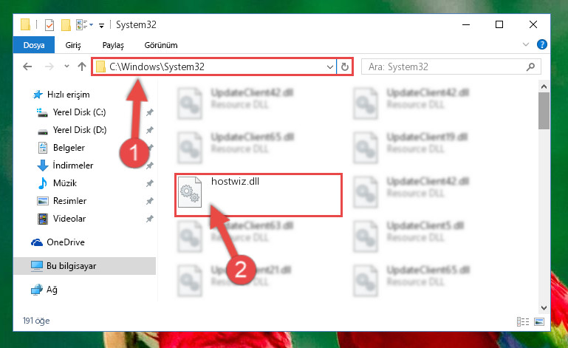Click the Back navigation arrow
Screen dimensions: 568x348
pos(27,66)
